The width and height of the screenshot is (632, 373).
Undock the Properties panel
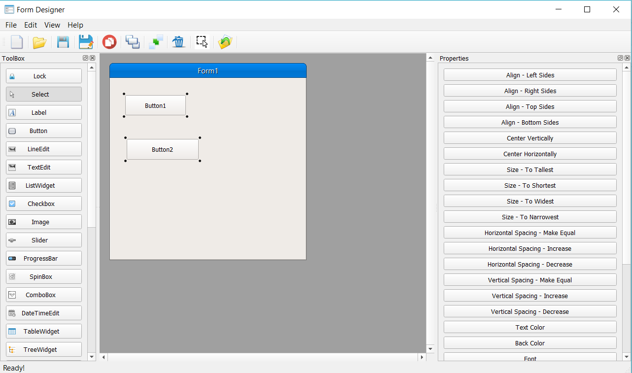click(620, 58)
